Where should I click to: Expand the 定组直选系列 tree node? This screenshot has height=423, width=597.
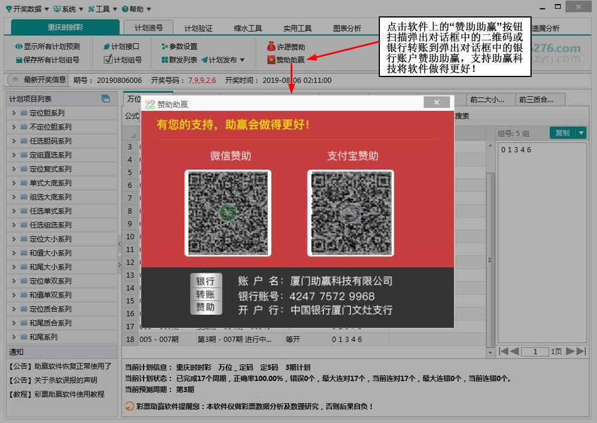tap(13, 155)
